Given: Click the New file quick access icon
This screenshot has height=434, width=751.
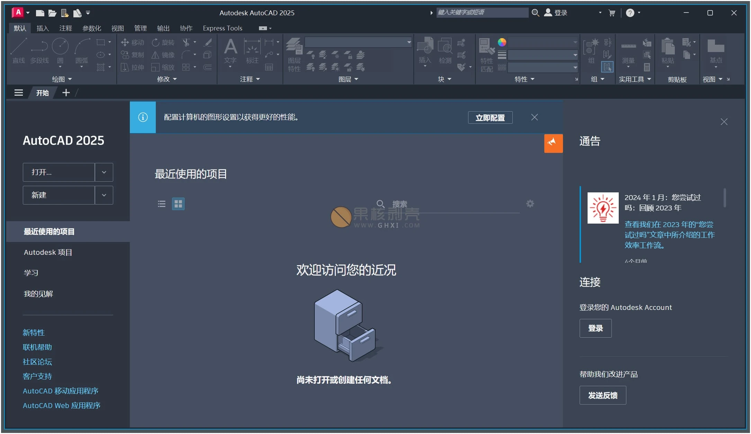Looking at the screenshot, I should tap(40, 13).
